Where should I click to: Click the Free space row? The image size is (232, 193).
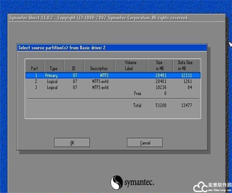click(137, 93)
